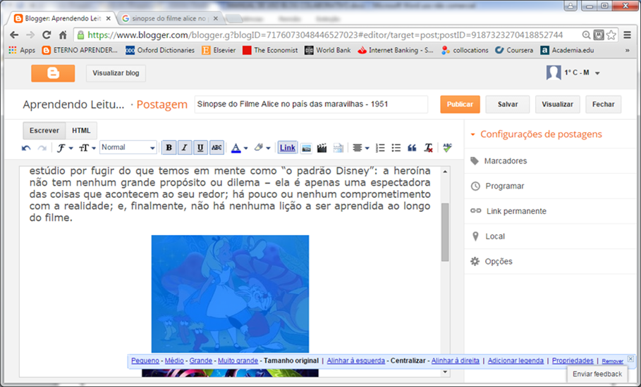Click the Visualizar button
641x387 pixels.
pyautogui.click(x=558, y=104)
